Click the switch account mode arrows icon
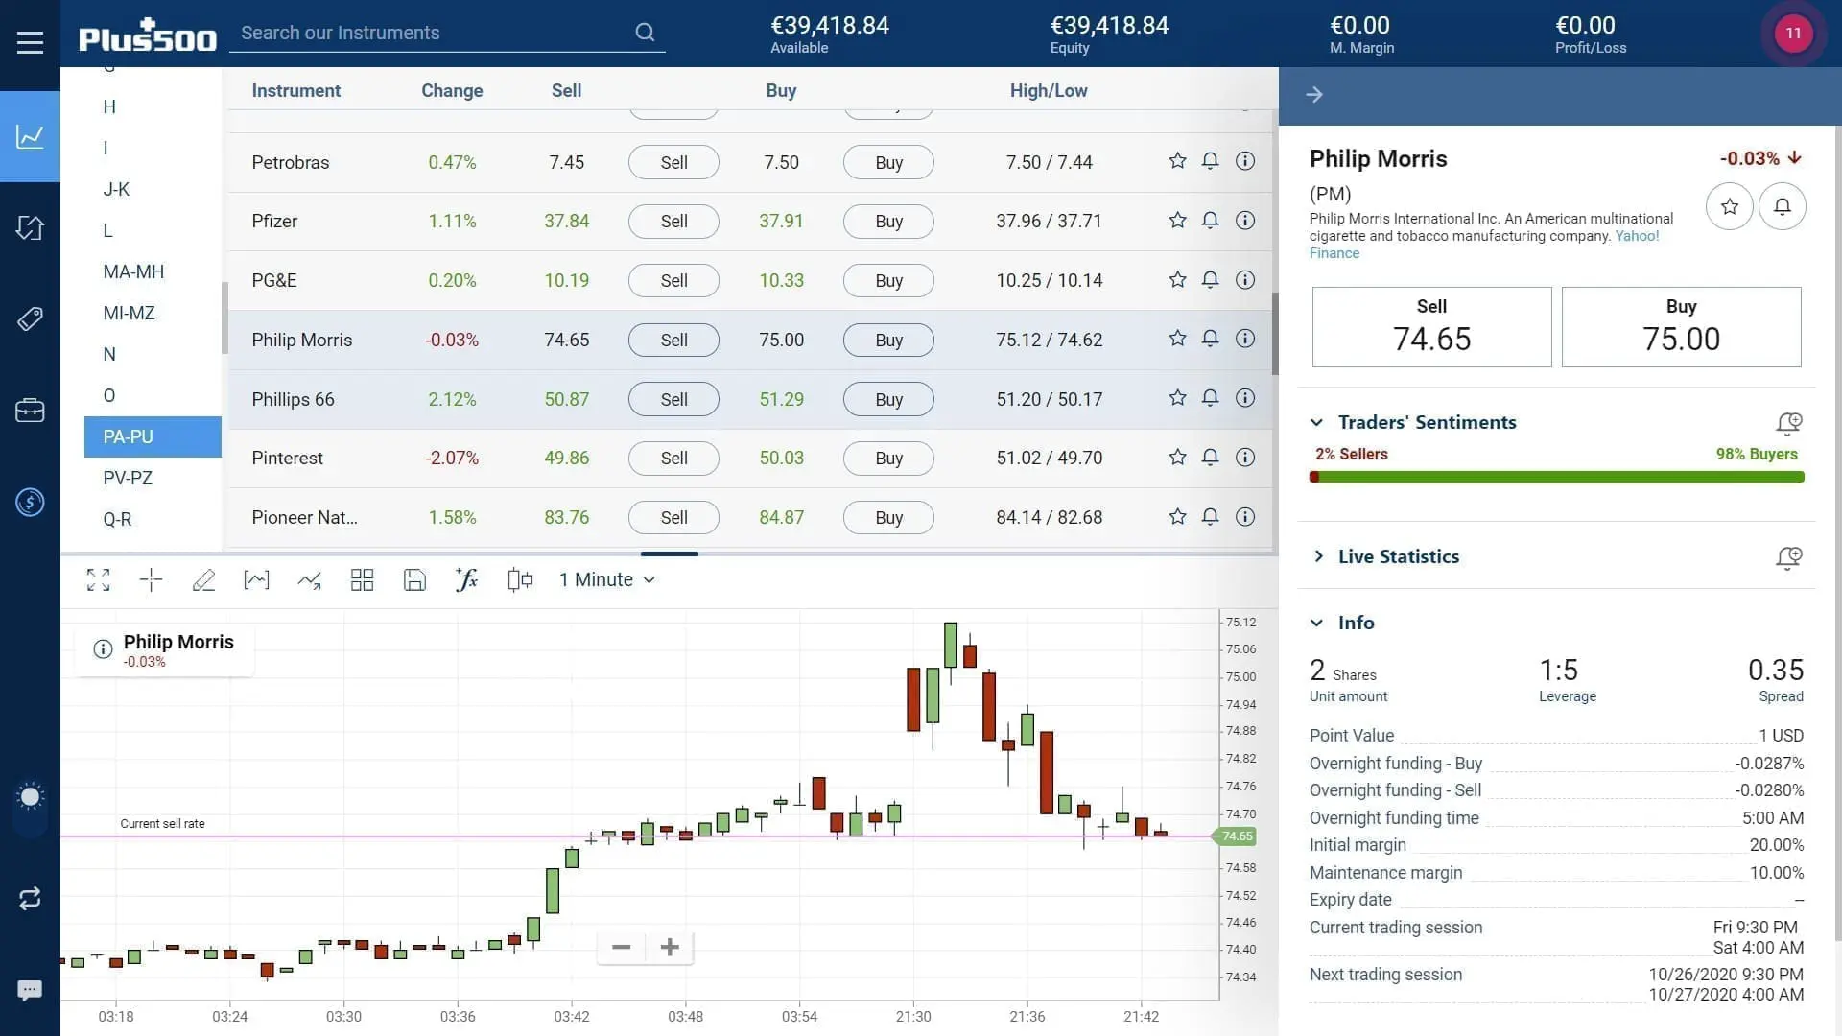The width and height of the screenshot is (1842, 1036). (x=30, y=899)
